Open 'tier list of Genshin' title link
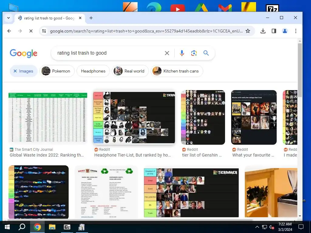Image resolution: width=311 pixels, height=233 pixels. [x=202, y=155]
